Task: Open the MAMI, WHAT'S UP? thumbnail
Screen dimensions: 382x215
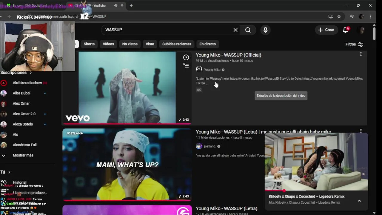Action: coord(127,165)
